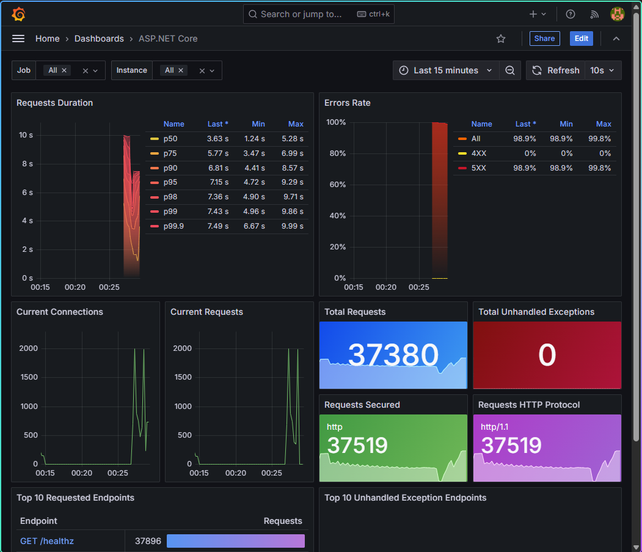
Task: Open the Requests Duration panel title
Action: point(54,103)
